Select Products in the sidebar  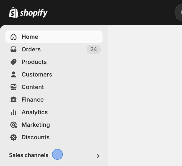pyautogui.click(x=34, y=62)
